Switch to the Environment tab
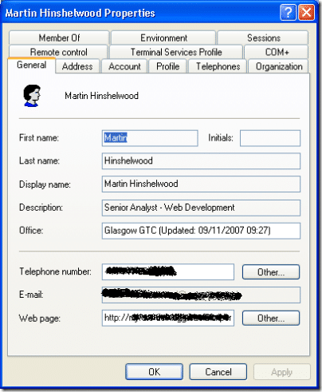This screenshot has height=392, width=322. point(163,38)
